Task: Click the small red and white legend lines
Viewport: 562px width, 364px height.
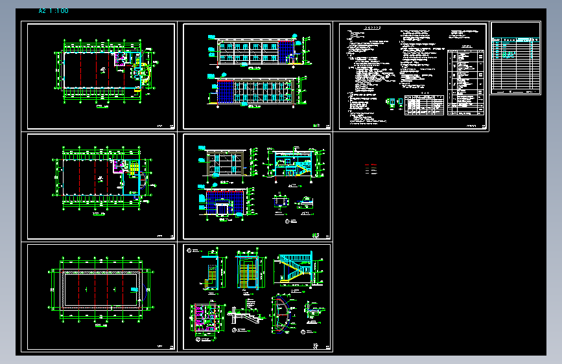Action: (x=371, y=169)
